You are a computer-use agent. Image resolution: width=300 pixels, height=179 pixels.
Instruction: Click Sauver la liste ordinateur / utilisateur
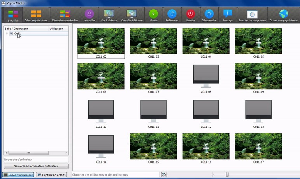point(36,166)
